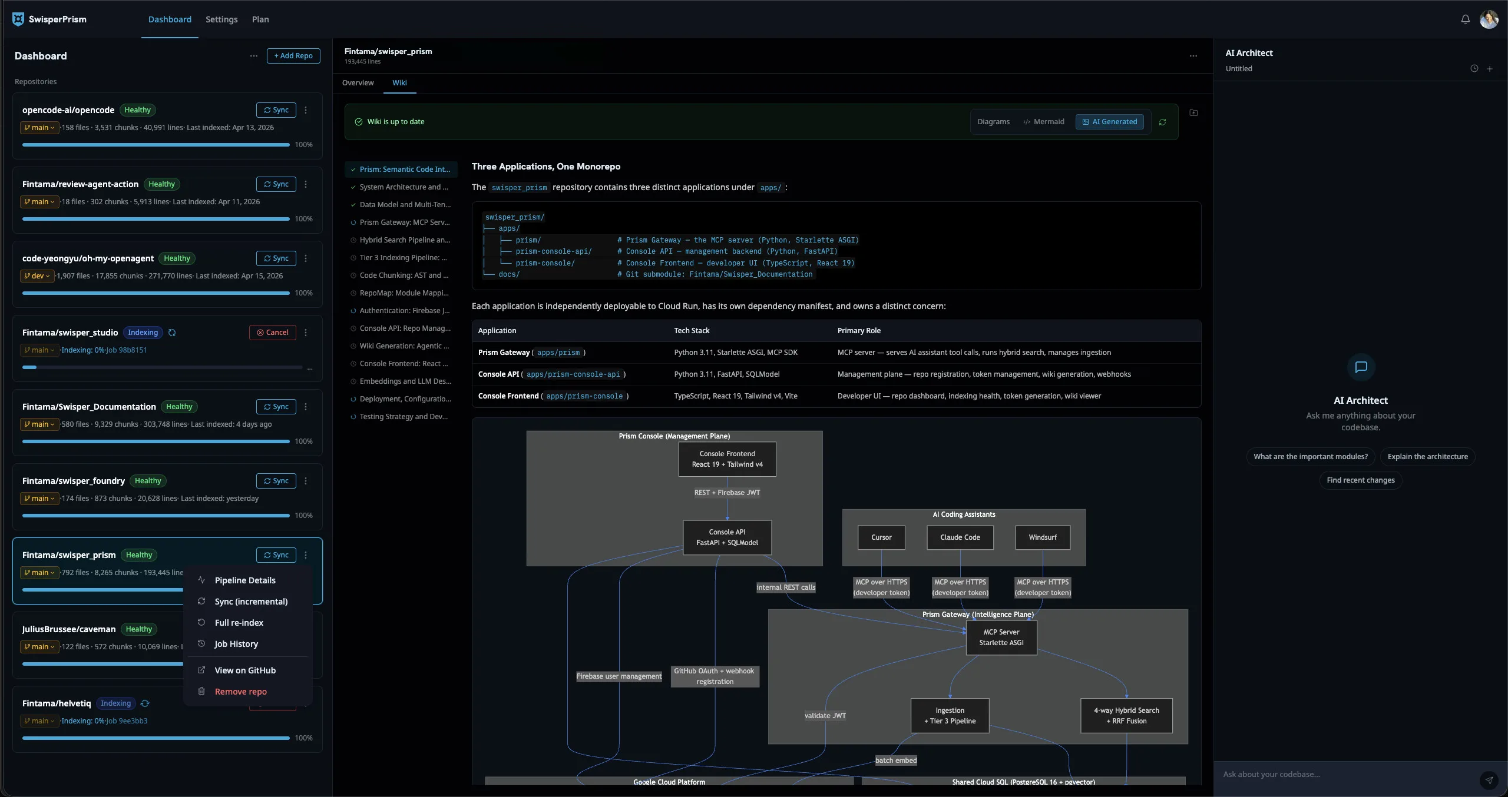
Task: Open wiki page 'Hybrid Search Pipeline an...'
Action: point(401,240)
